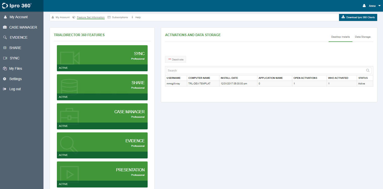Viewport: 383px width, 189px height.
Task: Select the mmcgillivray table row
Action: pos(269,83)
